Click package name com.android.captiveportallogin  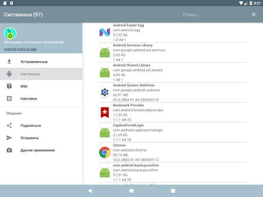coord(138,130)
